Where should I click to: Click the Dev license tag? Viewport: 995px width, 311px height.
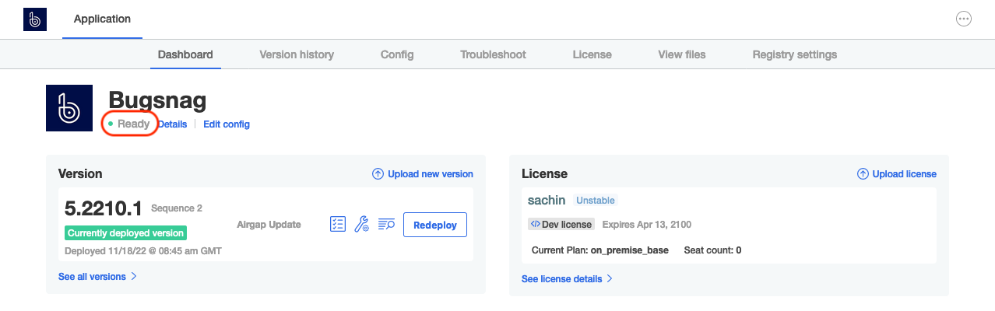pyautogui.click(x=561, y=224)
